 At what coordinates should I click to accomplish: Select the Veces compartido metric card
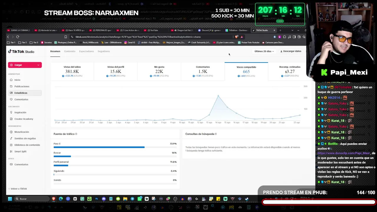(x=246, y=72)
